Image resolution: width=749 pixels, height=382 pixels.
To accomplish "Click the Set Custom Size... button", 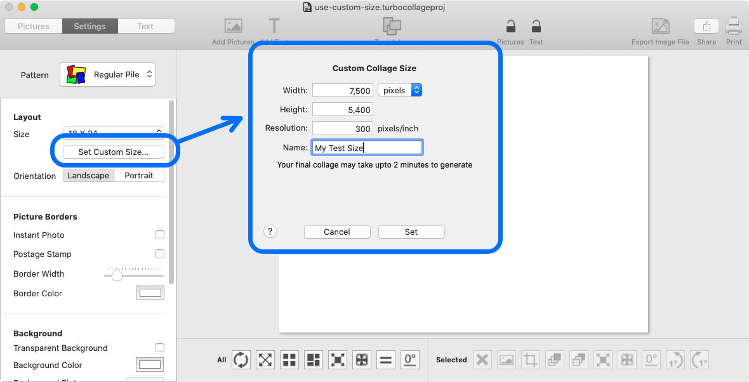I will point(114,152).
